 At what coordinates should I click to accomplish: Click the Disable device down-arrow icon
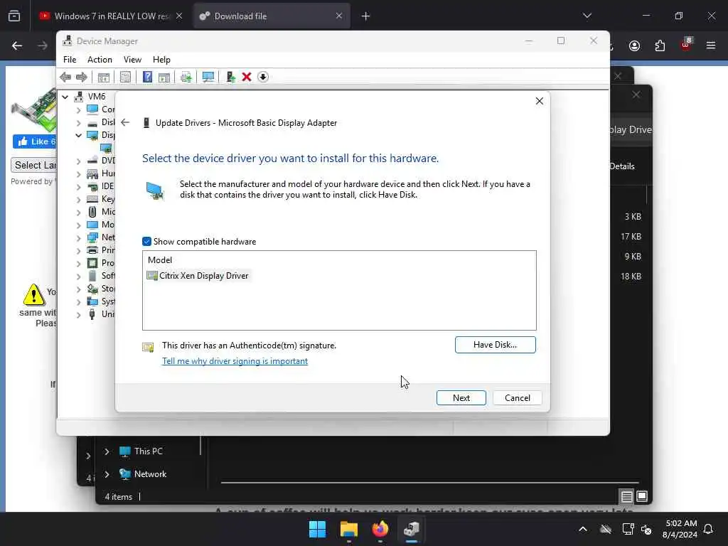pyautogui.click(x=263, y=77)
